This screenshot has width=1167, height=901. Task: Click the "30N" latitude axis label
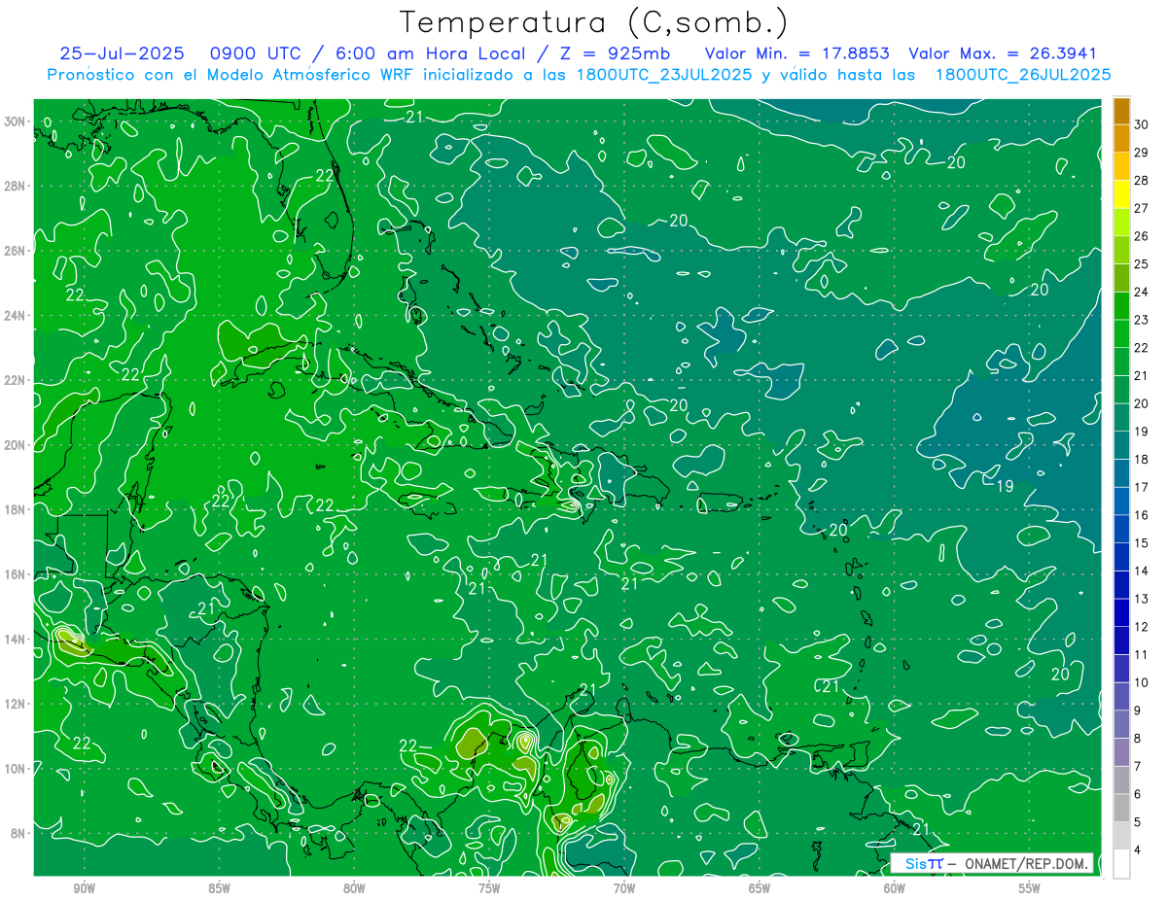point(16,121)
